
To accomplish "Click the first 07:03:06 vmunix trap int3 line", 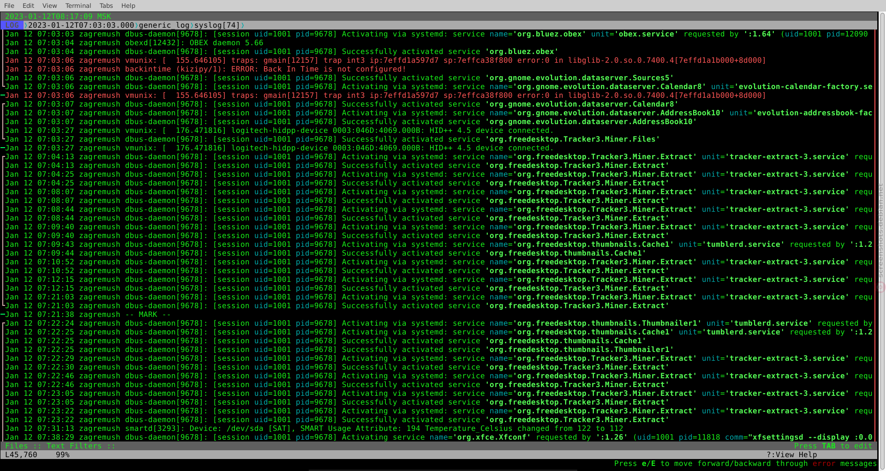I will [x=386, y=60].
